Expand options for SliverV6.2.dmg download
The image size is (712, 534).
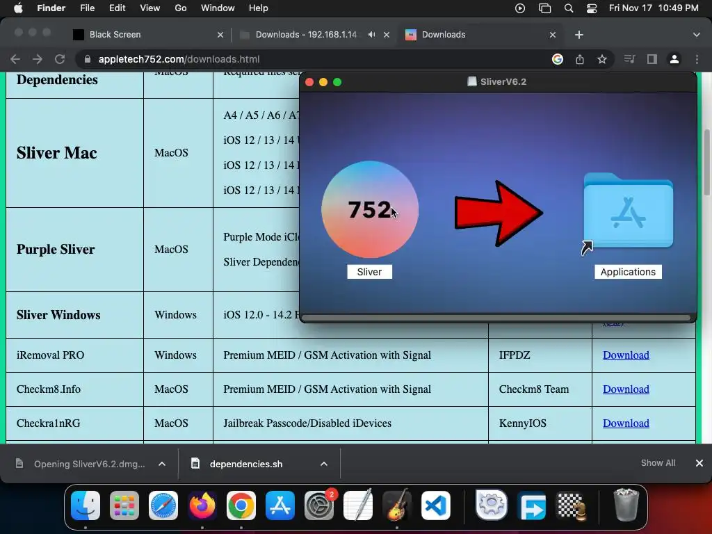[162, 464]
